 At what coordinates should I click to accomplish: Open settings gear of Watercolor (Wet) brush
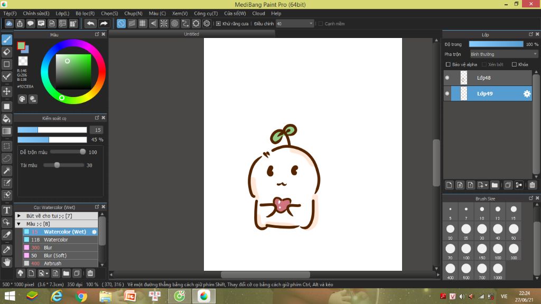[x=94, y=232]
